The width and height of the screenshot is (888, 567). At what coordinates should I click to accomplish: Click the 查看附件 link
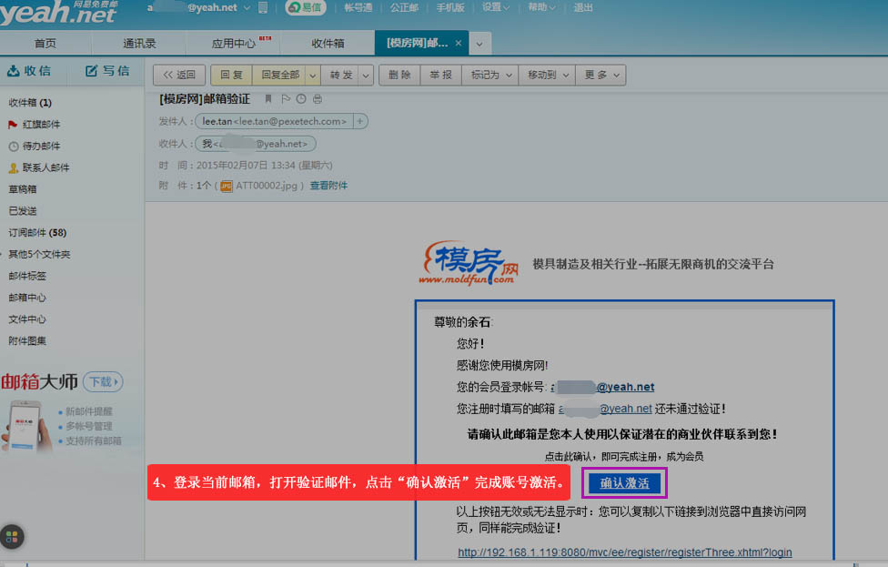[328, 186]
